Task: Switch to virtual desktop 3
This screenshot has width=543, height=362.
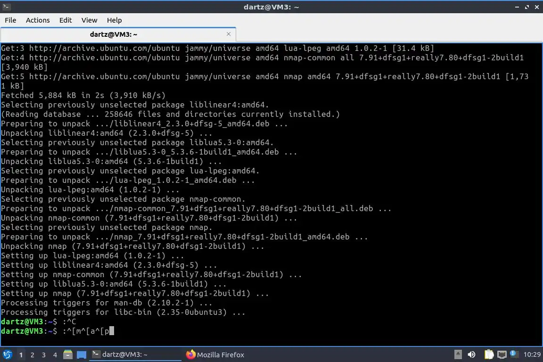Action: [44, 355]
